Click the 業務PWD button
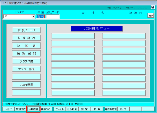 point(46,109)
